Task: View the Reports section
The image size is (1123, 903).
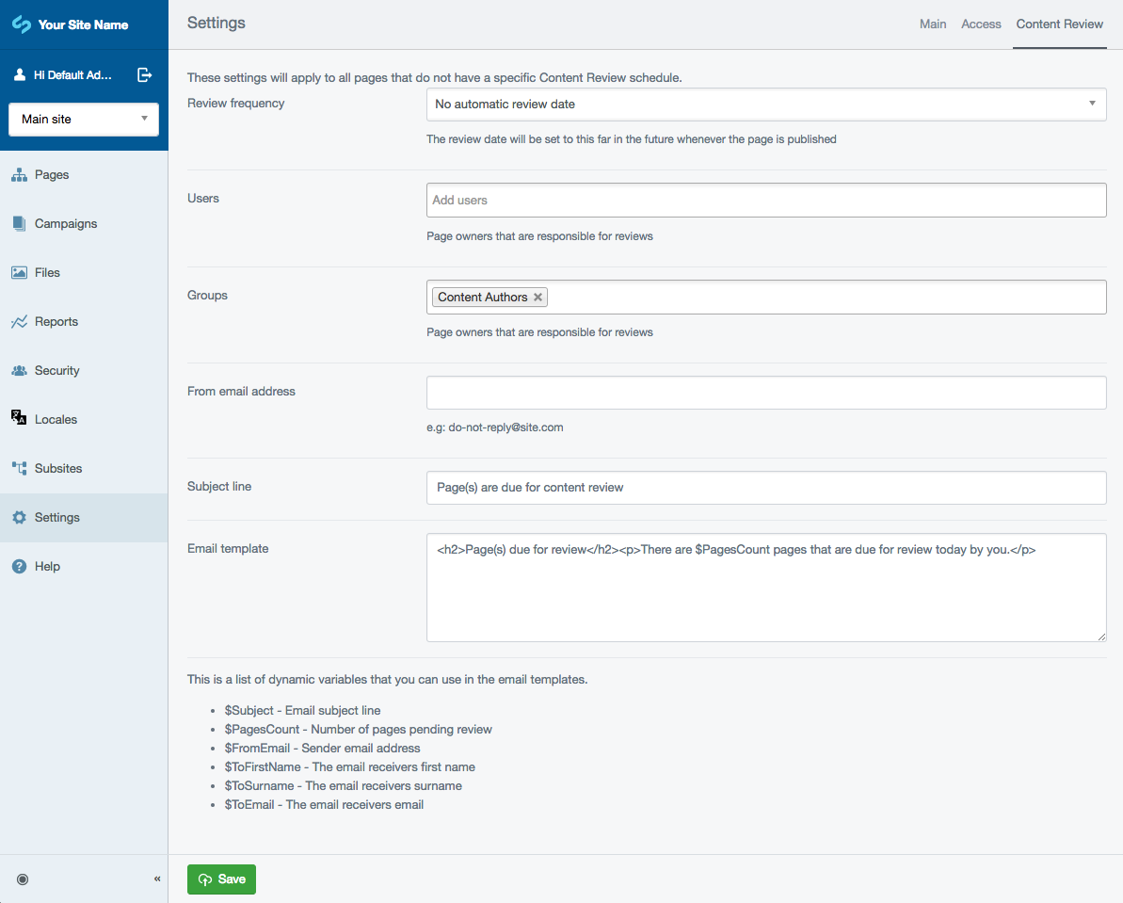Action: pyautogui.click(x=58, y=321)
